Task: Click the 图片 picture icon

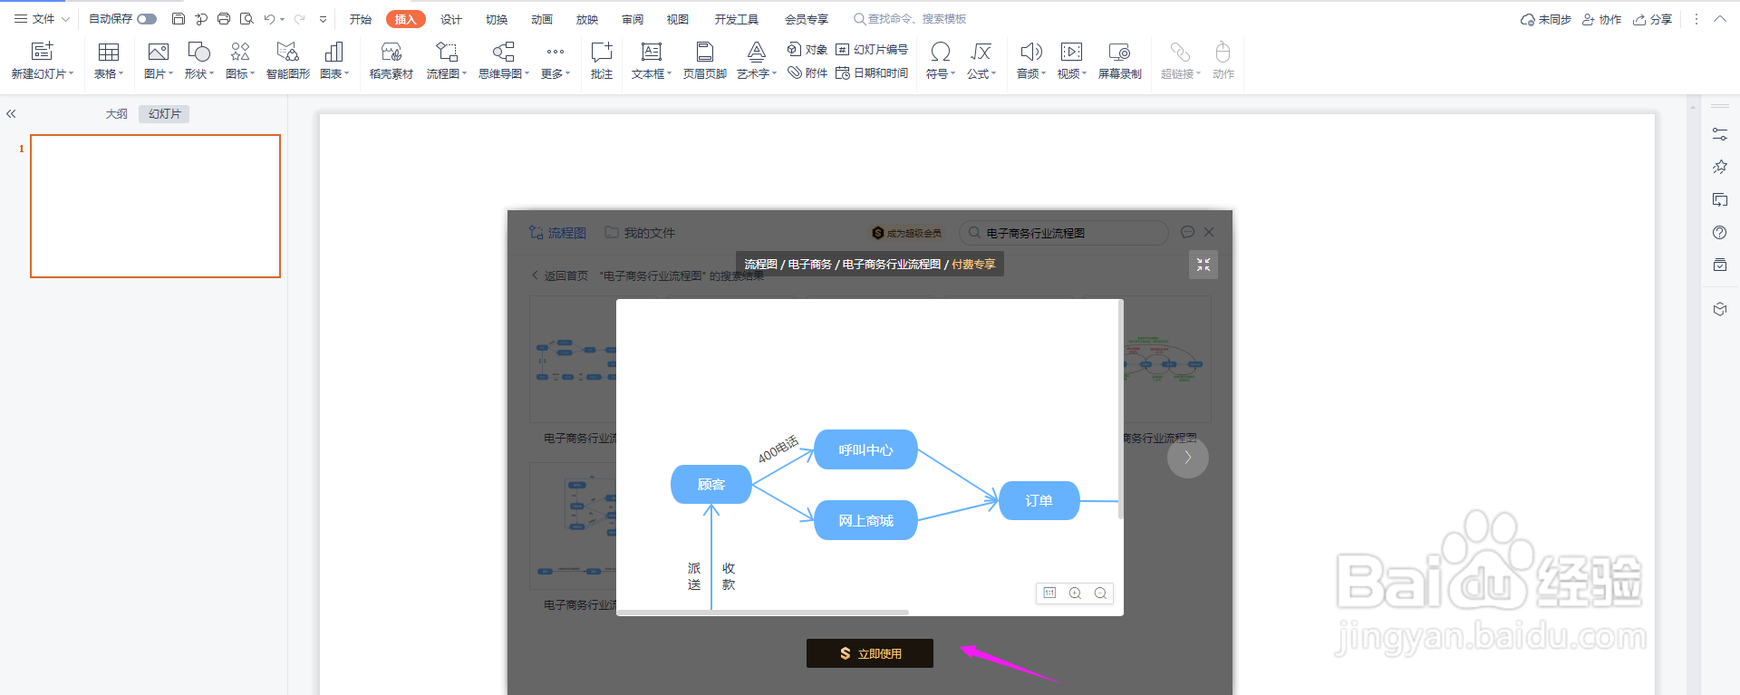Action: (x=159, y=52)
